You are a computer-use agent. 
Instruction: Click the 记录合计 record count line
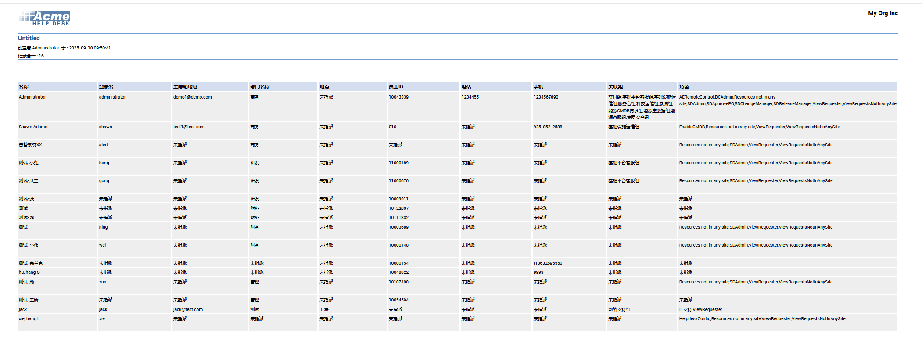tap(31, 56)
